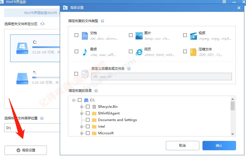The width and height of the screenshot is (246, 158).
Task: Select the C: Windows drive icon
Action: (22, 48)
